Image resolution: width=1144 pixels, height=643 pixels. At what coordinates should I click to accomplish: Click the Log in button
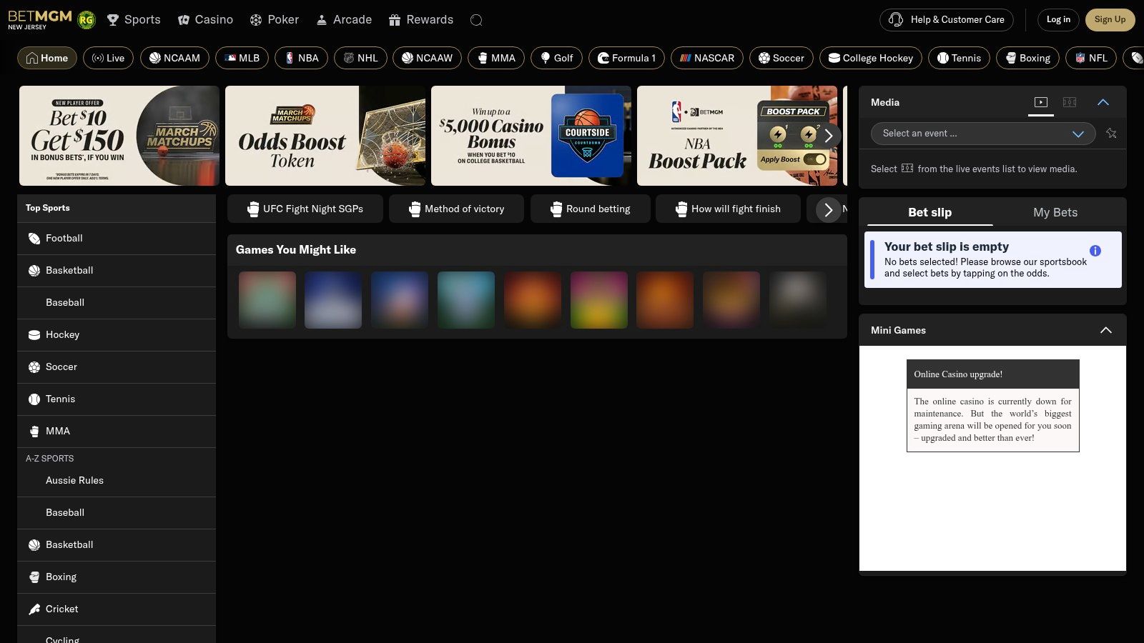[1058, 20]
